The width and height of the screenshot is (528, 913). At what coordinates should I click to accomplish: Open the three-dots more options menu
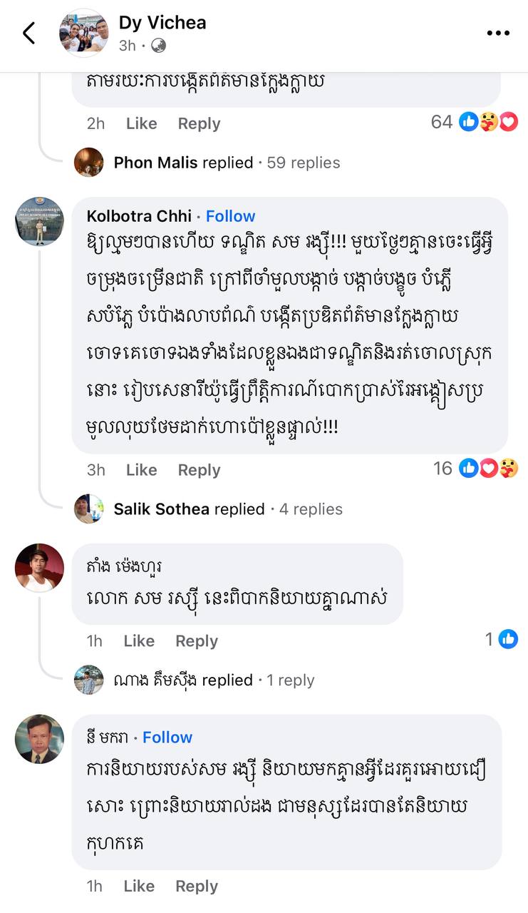[498, 33]
